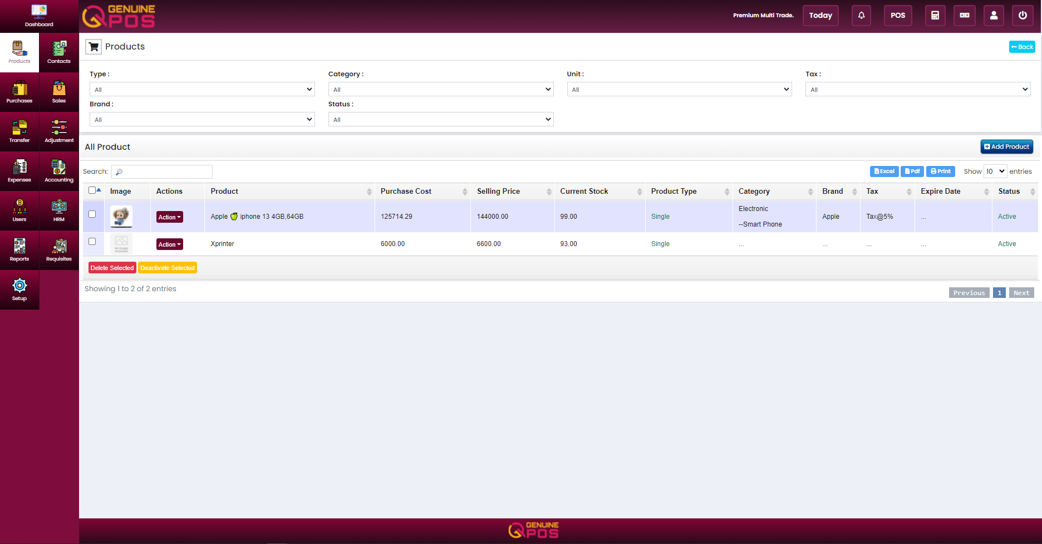This screenshot has width=1042, height=544.
Task: Go to Purchases in the sidebar
Action: click(19, 92)
